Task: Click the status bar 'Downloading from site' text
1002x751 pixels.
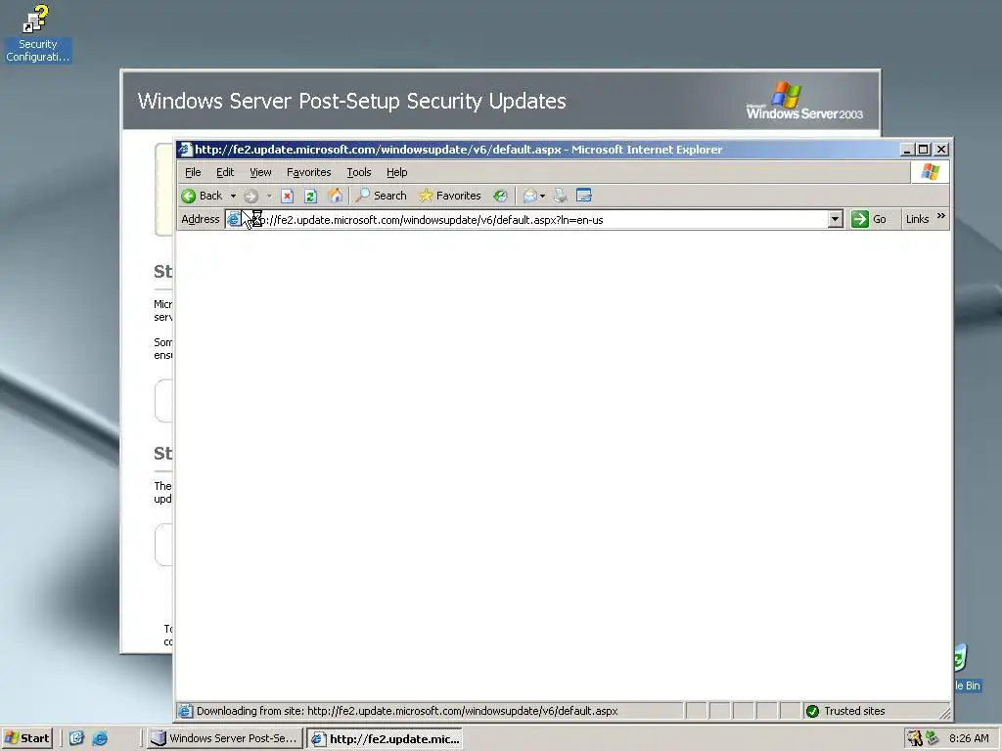Action: coord(407,712)
